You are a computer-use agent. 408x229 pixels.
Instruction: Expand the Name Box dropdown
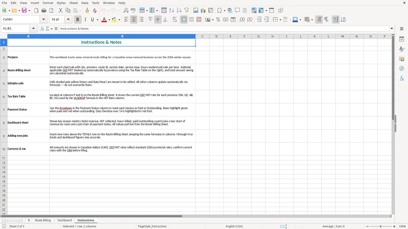click(x=33, y=28)
